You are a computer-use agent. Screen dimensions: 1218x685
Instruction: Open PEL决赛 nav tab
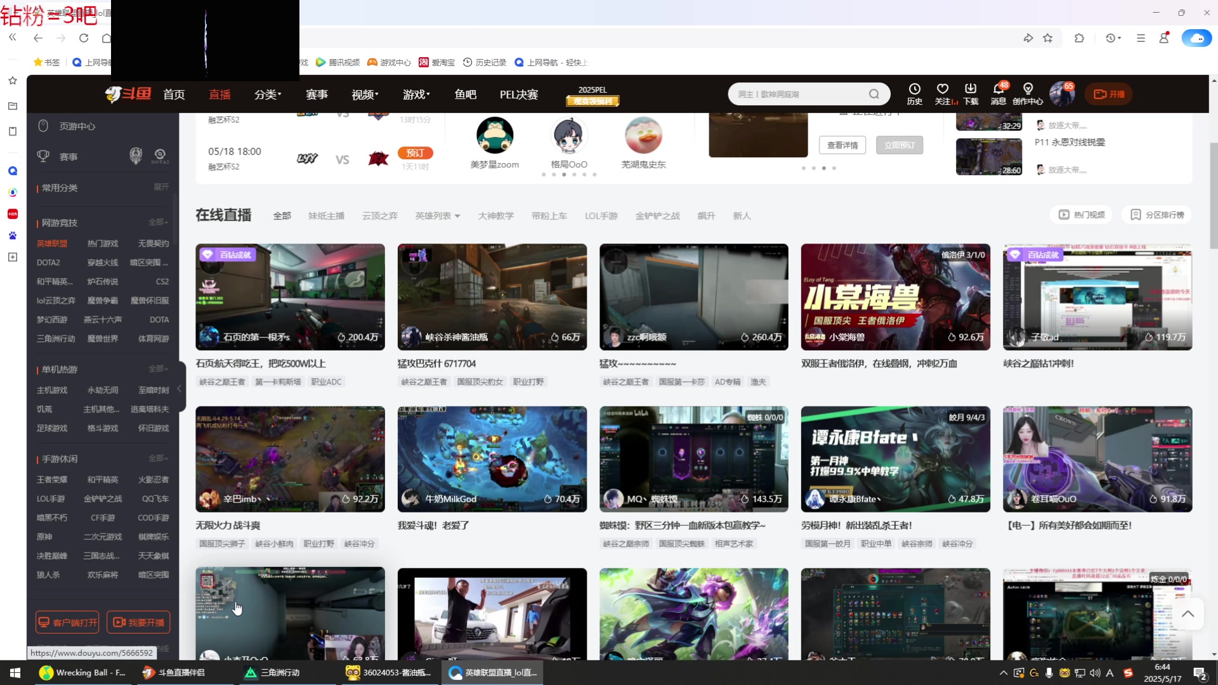click(519, 95)
